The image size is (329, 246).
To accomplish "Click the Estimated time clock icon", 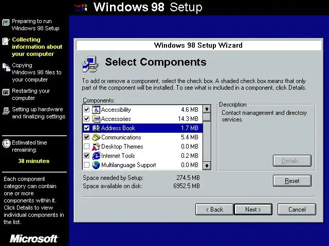I will pos(6,143).
